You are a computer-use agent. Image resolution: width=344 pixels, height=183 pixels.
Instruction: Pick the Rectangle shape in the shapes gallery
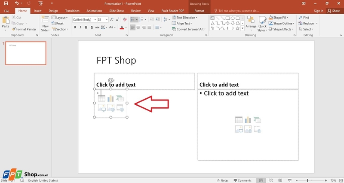(228, 18)
